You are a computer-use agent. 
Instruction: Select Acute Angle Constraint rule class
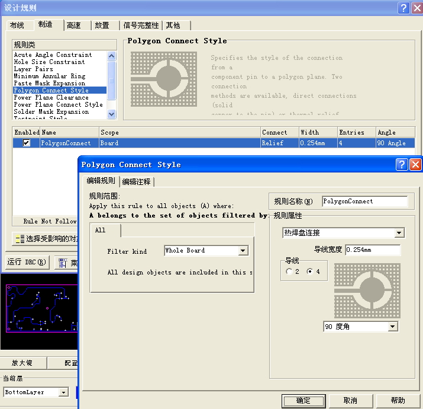click(53, 55)
